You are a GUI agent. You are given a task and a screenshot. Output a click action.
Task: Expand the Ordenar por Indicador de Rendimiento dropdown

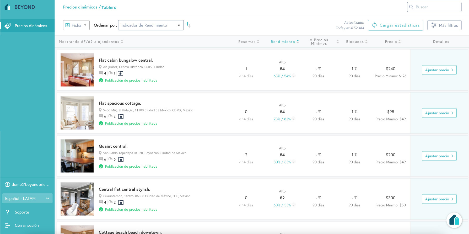151,25
